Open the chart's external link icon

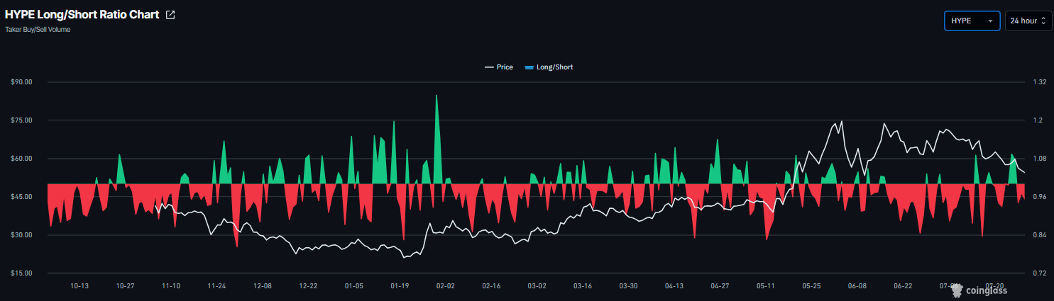(170, 15)
